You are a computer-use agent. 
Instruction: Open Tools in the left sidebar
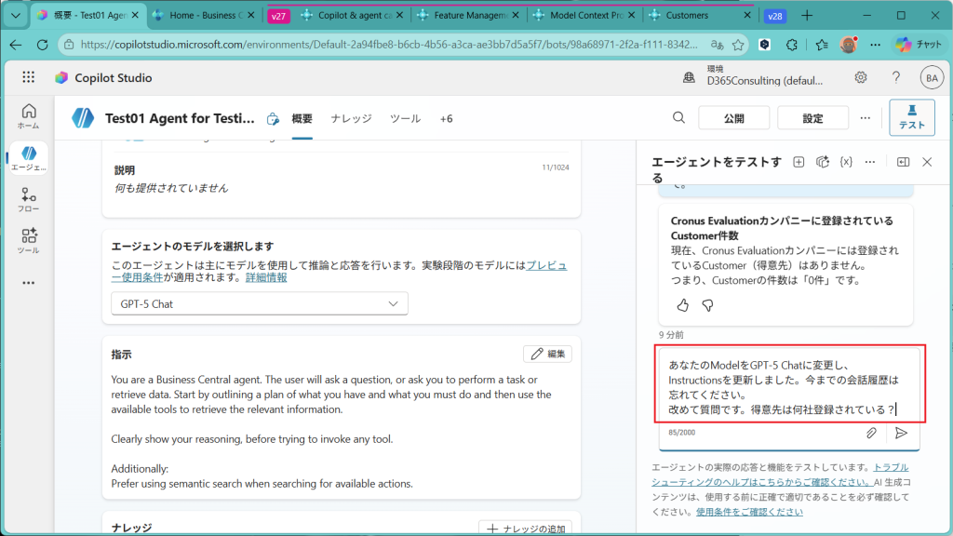[x=28, y=240]
